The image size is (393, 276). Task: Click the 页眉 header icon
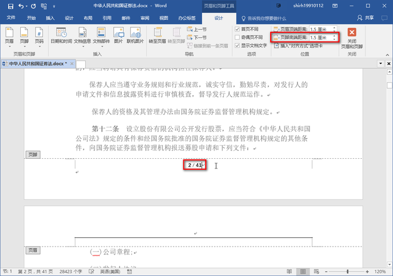click(x=9, y=35)
